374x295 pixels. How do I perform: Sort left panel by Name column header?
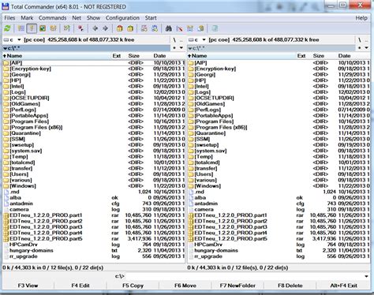pyautogui.click(x=57, y=56)
